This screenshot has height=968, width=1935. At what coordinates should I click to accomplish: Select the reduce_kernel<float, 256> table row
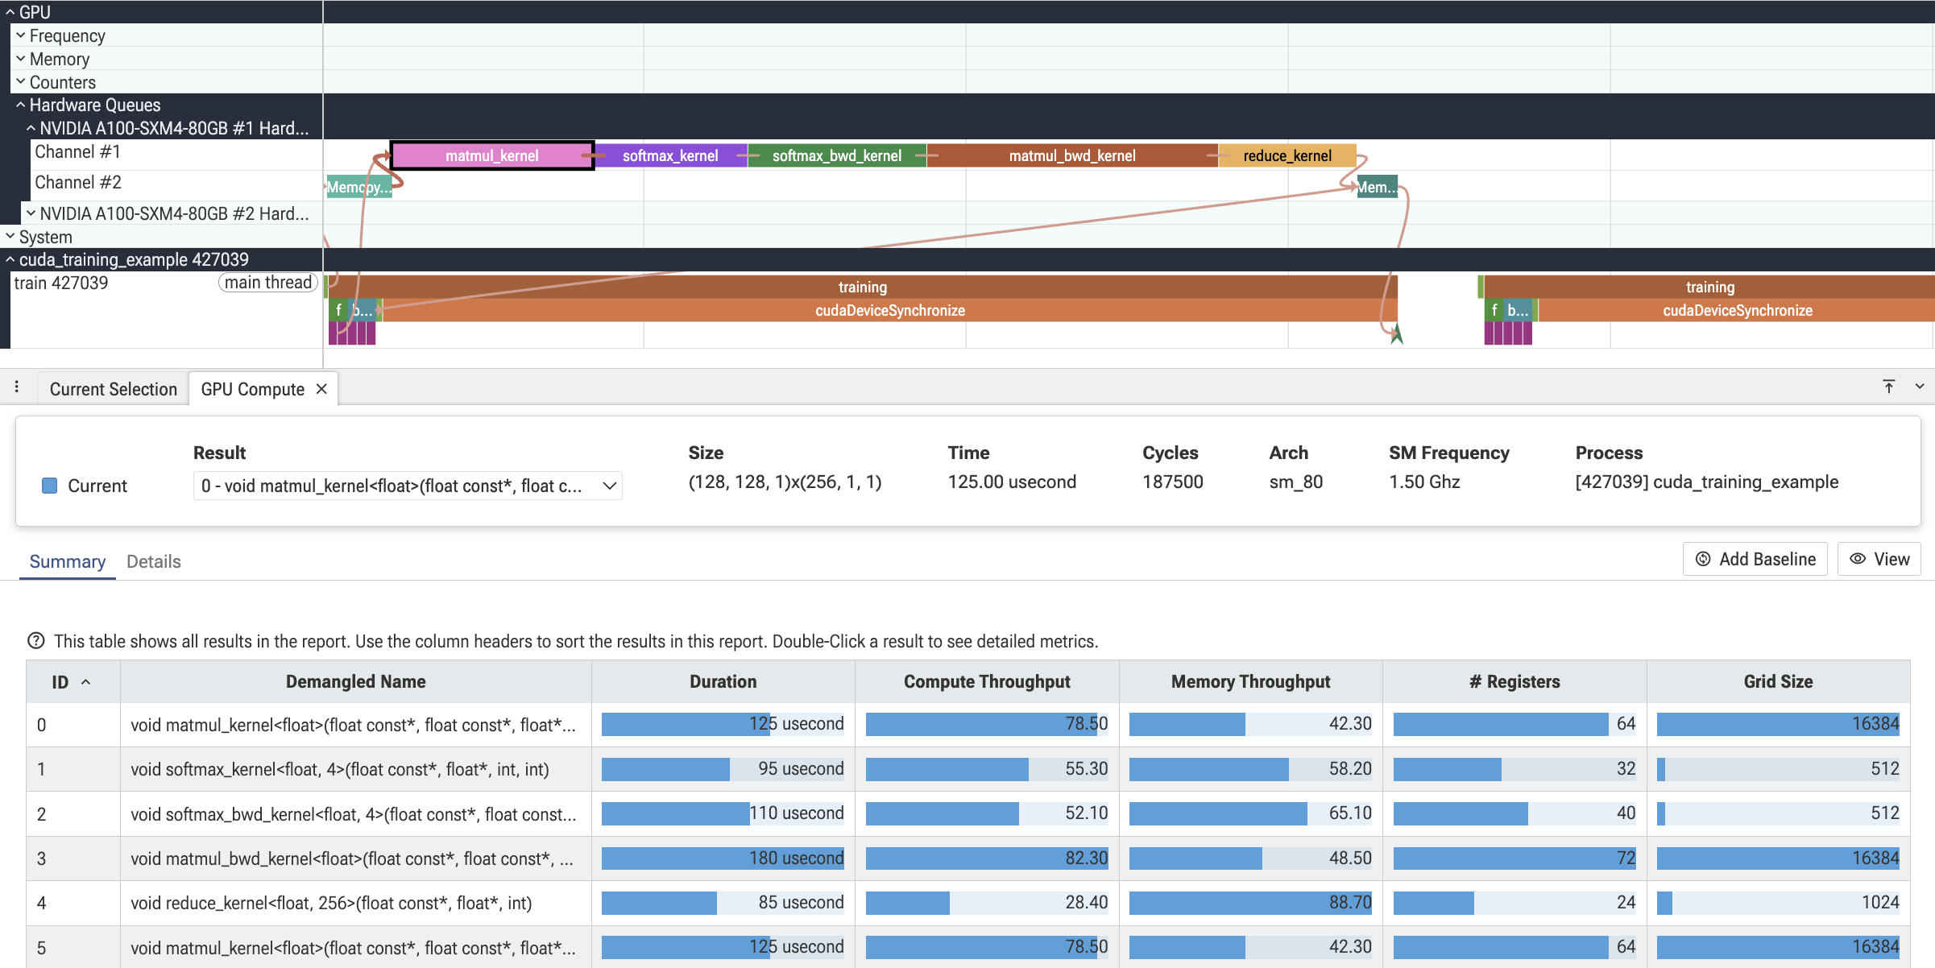(x=967, y=903)
